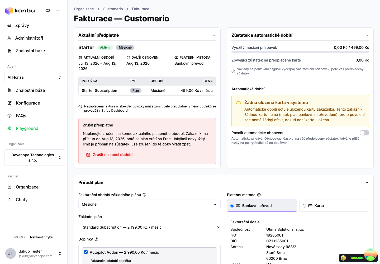Image resolution: width=380 pixels, height=264 pixels.
Task: Click the calendar icon beside Aktuální období
Action: point(80,58)
